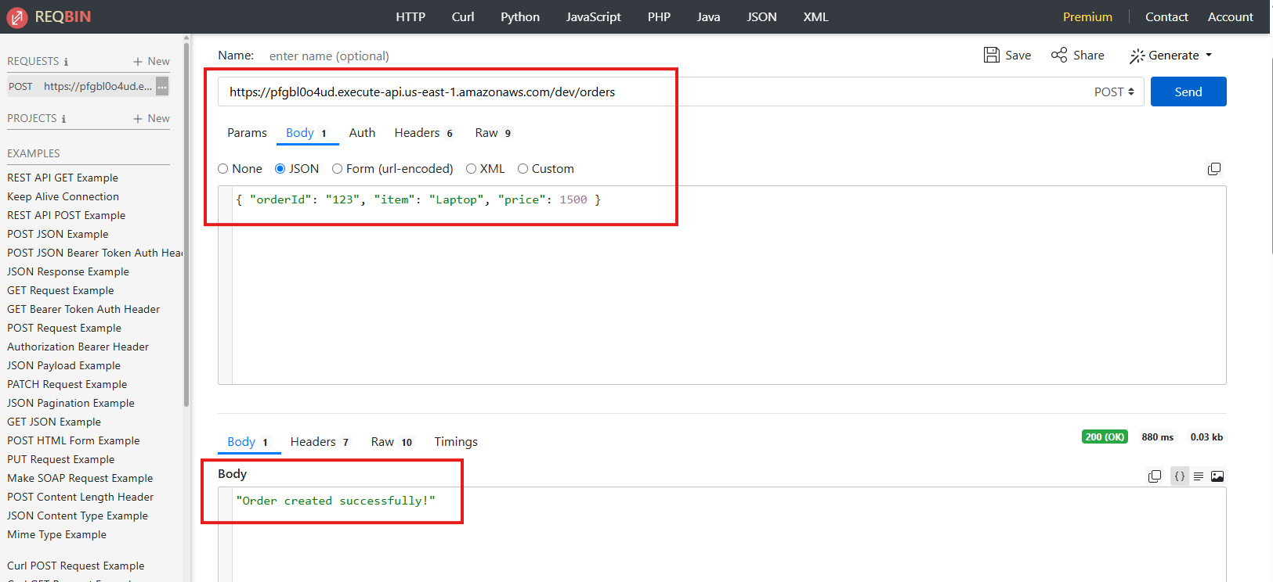The image size is (1273, 582).
Task: Add a new request with New
Action: [x=151, y=61]
